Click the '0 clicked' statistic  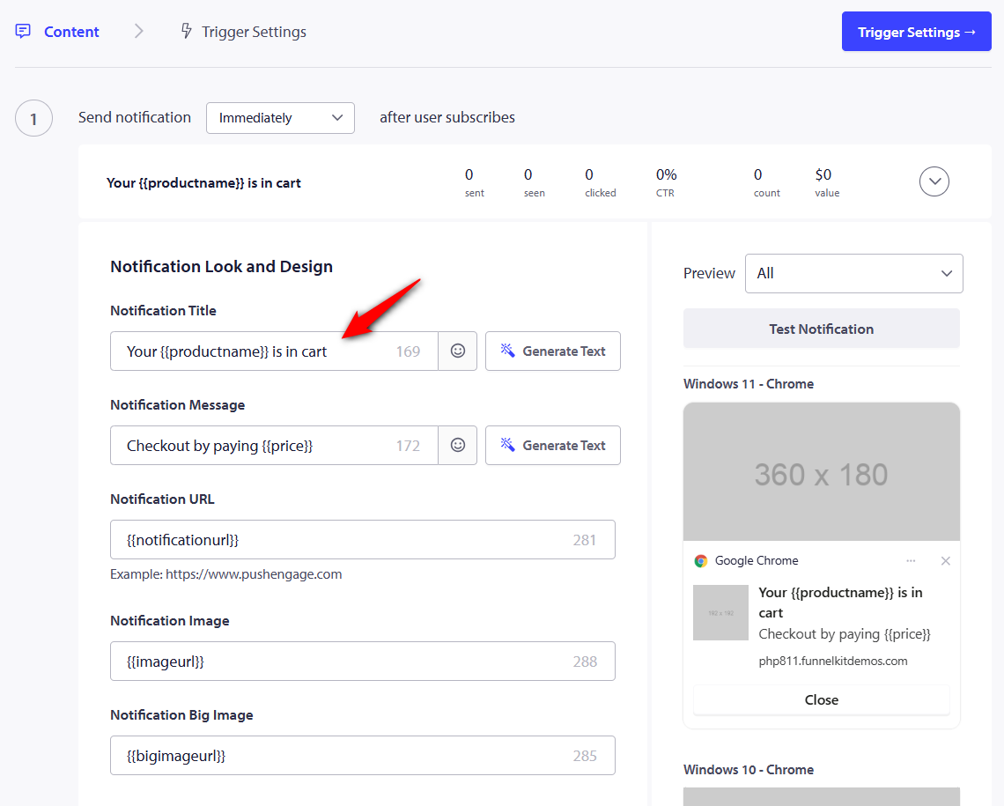coord(600,182)
